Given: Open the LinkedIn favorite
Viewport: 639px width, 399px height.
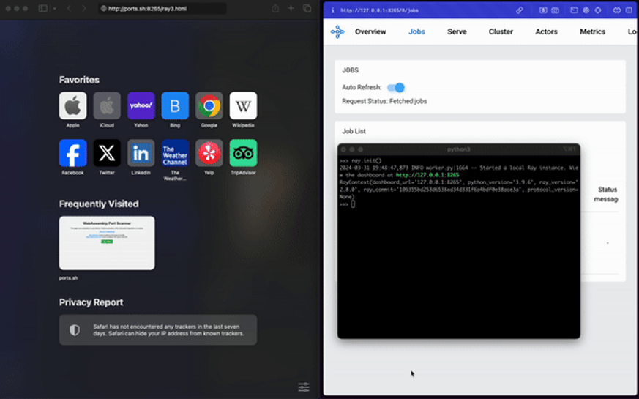Looking at the screenshot, I should click(x=141, y=153).
